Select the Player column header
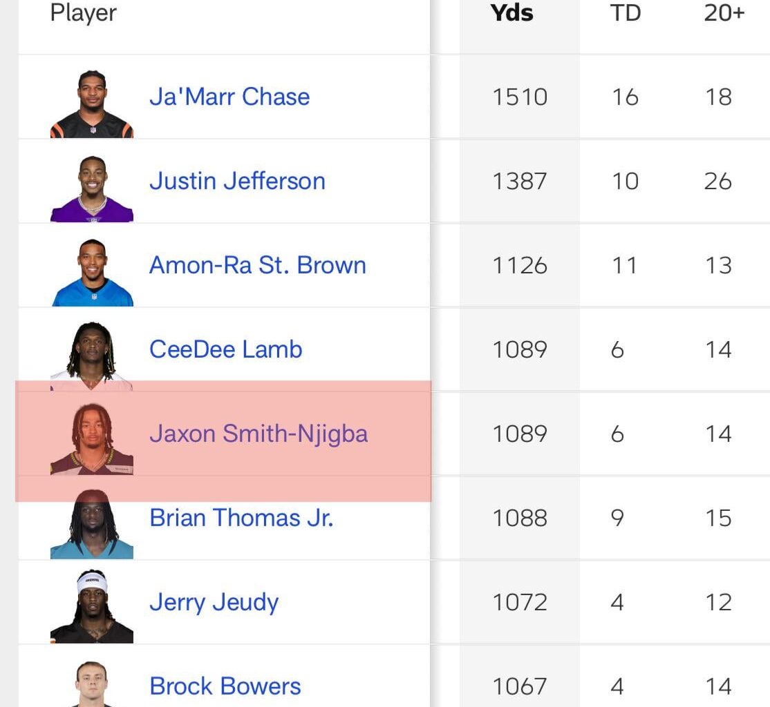Image resolution: width=770 pixels, height=707 pixels. 83,13
